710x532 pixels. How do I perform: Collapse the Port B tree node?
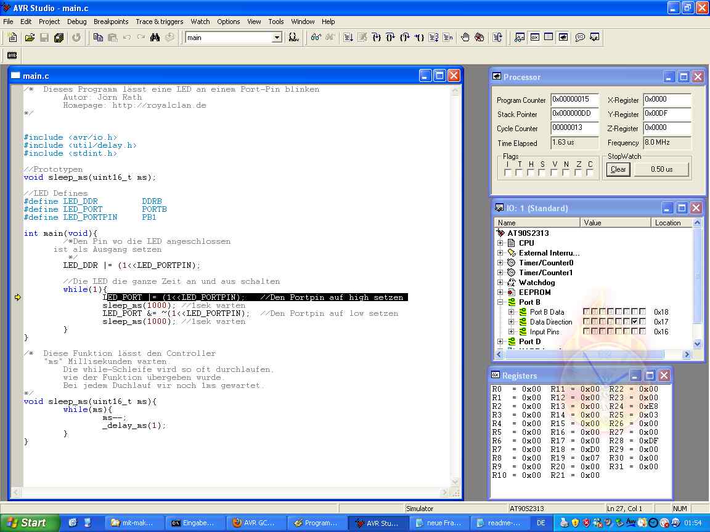click(x=500, y=302)
